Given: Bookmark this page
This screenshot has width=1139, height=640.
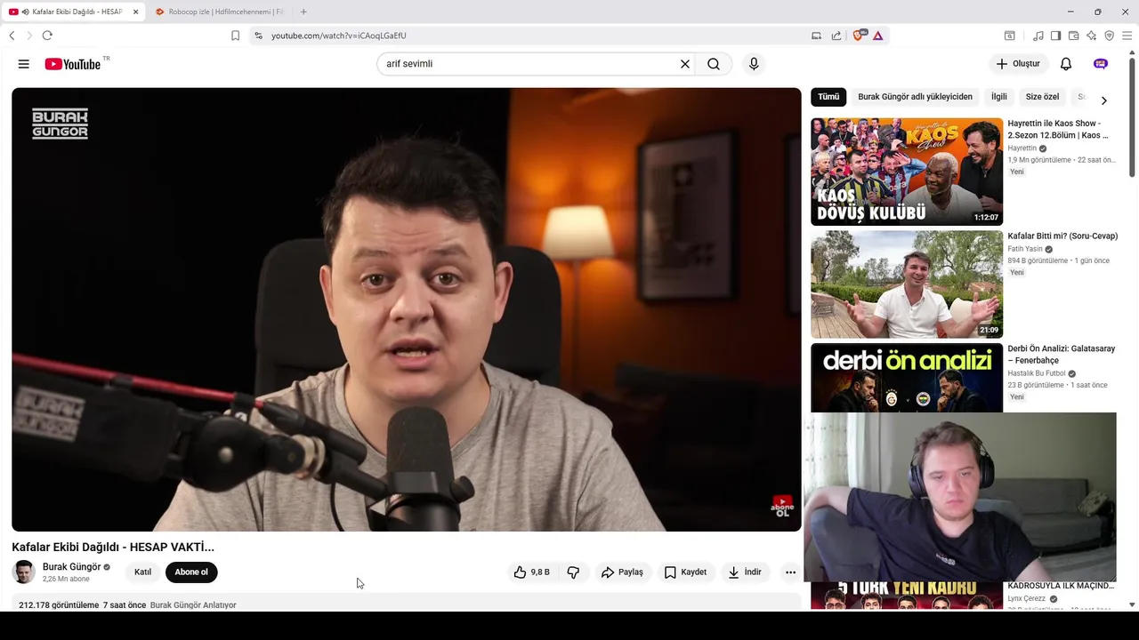Looking at the screenshot, I should click(x=235, y=36).
